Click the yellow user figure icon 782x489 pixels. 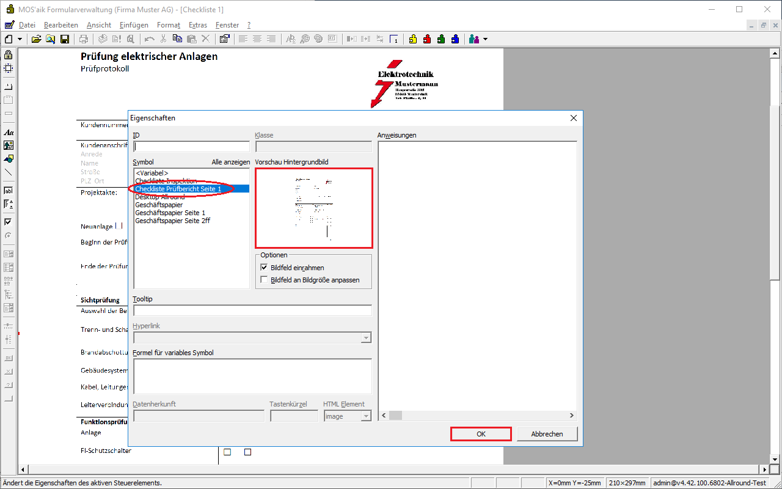(413, 39)
